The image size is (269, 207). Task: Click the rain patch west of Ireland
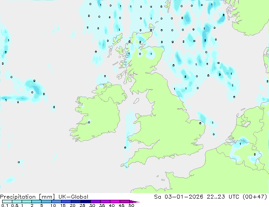coord(34,88)
